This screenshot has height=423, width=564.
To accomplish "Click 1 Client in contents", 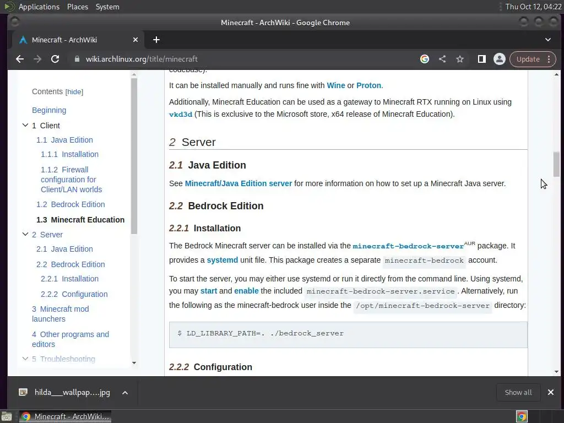I will pyautogui.click(x=46, y=126).
